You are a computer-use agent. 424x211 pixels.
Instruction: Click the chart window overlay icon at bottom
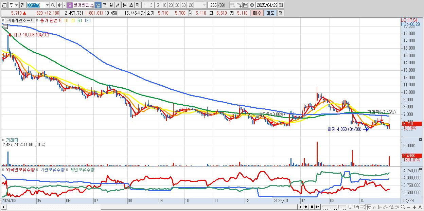click(397, 207)
